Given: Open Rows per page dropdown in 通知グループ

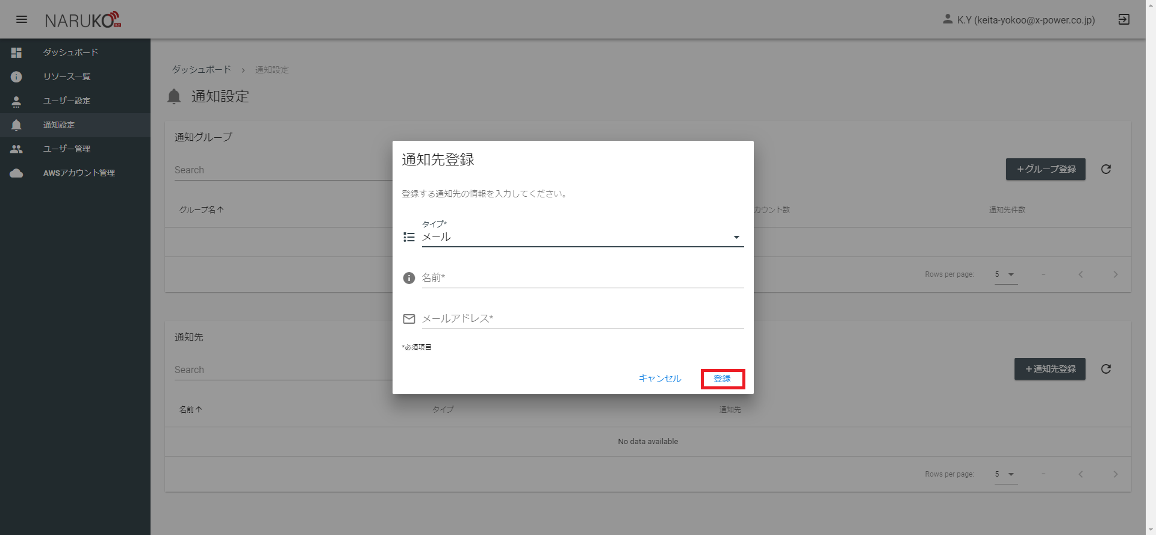Looking at the screenshot, I should click(1006, 274).
